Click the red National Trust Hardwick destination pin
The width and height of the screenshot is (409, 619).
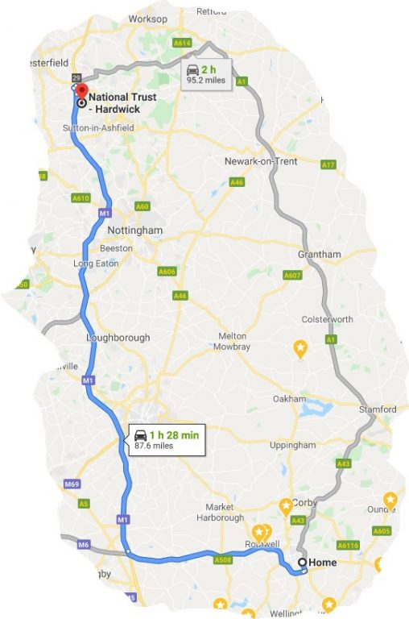click(x=81, y=91)
